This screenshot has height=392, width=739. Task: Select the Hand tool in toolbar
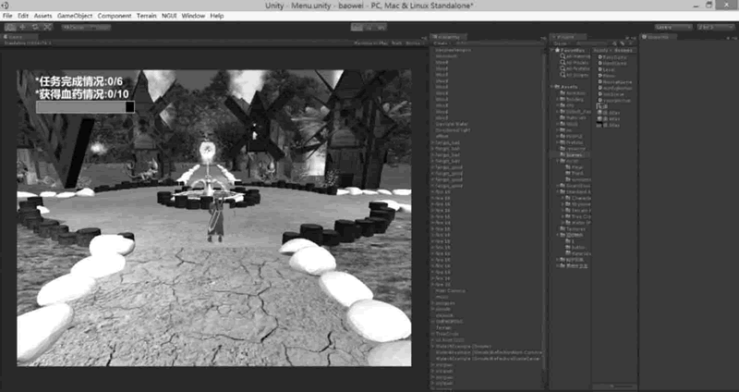click(x=10, y=28)
